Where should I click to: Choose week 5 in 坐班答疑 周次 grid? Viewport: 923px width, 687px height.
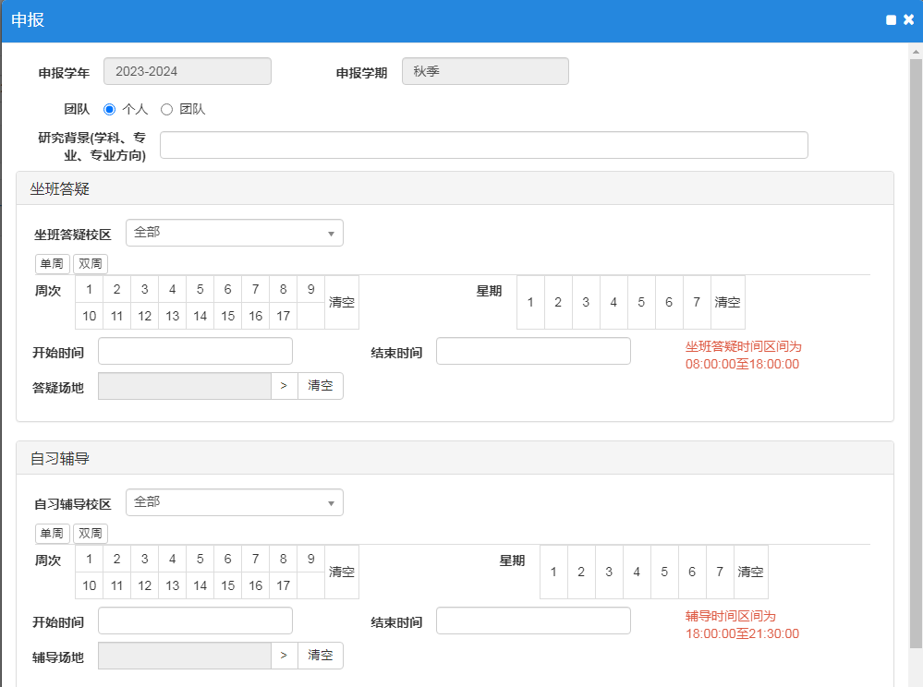click(200, 289)
